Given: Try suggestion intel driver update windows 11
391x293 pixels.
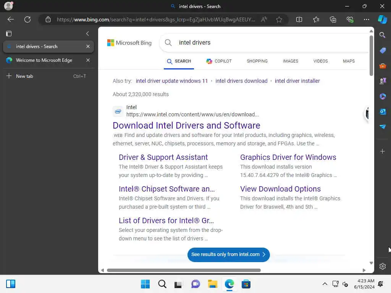Looking at the screenshot, I should [x=171, y=81].
